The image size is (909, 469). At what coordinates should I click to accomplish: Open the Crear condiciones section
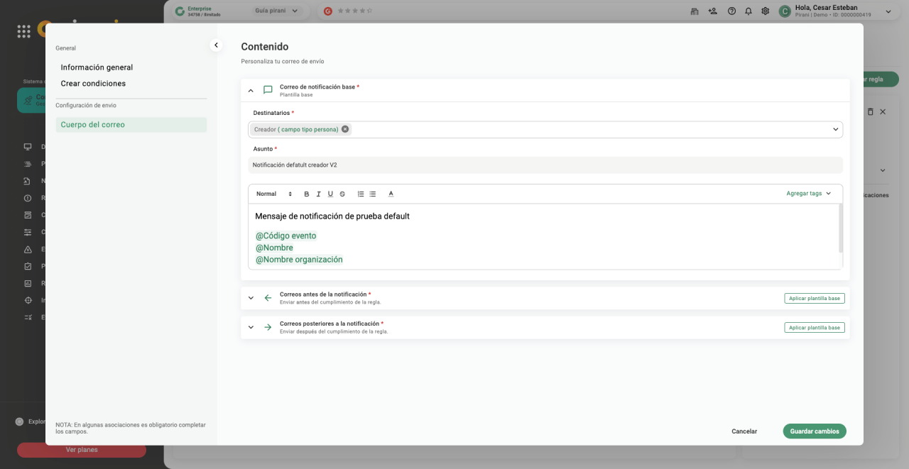pos(93,84)
